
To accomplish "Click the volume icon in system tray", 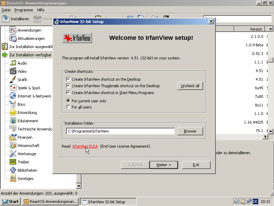I will point(237,202).
